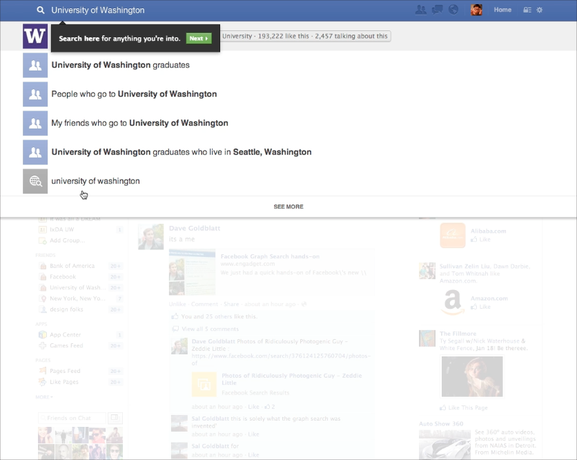This screenshot has width=577, height=460.
Task: Click the people icon beside Seattle graduates suggestion
Action: [35, 152]
